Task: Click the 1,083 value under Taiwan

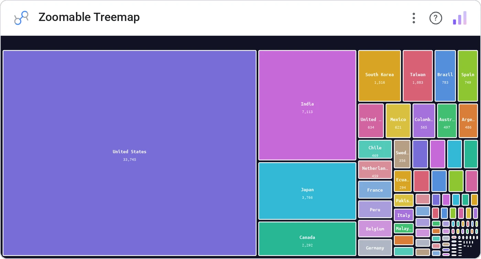Action: (418, 83)
